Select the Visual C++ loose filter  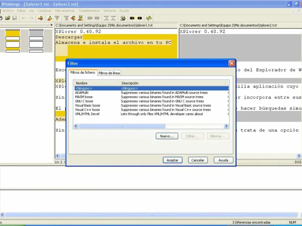click(151, 110)
